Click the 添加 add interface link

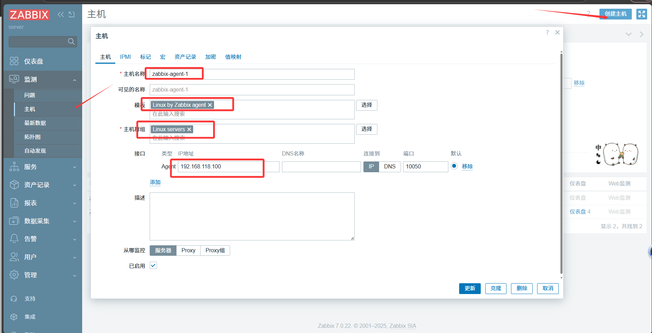(155, 182)
